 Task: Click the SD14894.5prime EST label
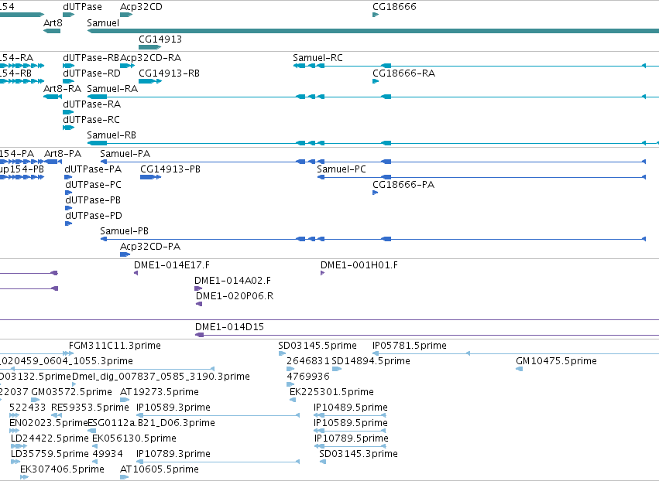point(371,361)
